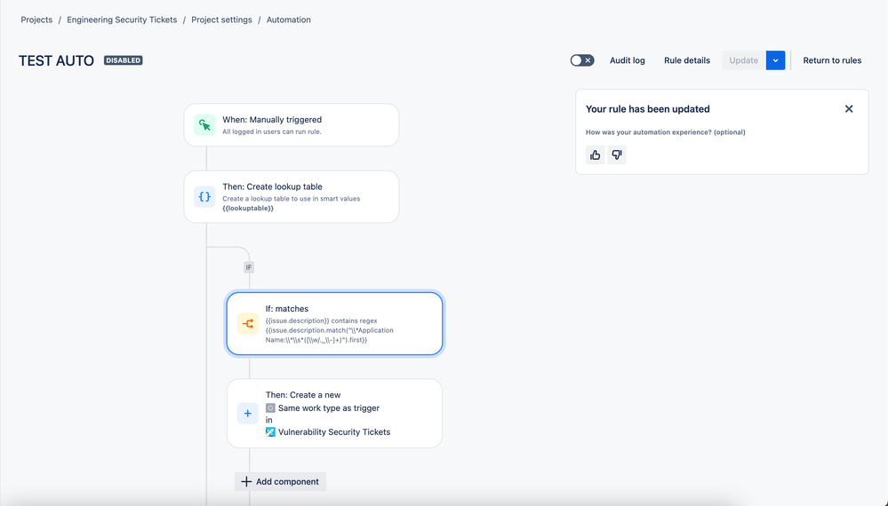This screenshot has width=888, height=506.
Task: Click the DISABLED status badge
Action: coord(123,60)
